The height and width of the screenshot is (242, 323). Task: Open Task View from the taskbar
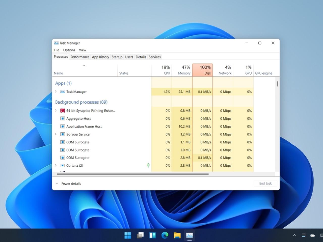click(140, 235)
